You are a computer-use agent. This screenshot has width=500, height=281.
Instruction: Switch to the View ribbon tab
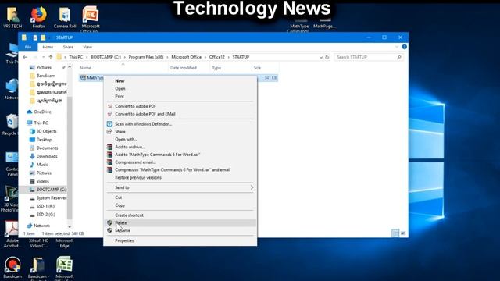[87, 47]
